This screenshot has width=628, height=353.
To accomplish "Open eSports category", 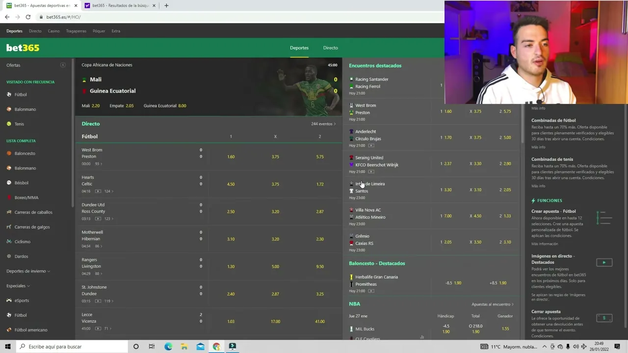I will click(x=22, y=301).
